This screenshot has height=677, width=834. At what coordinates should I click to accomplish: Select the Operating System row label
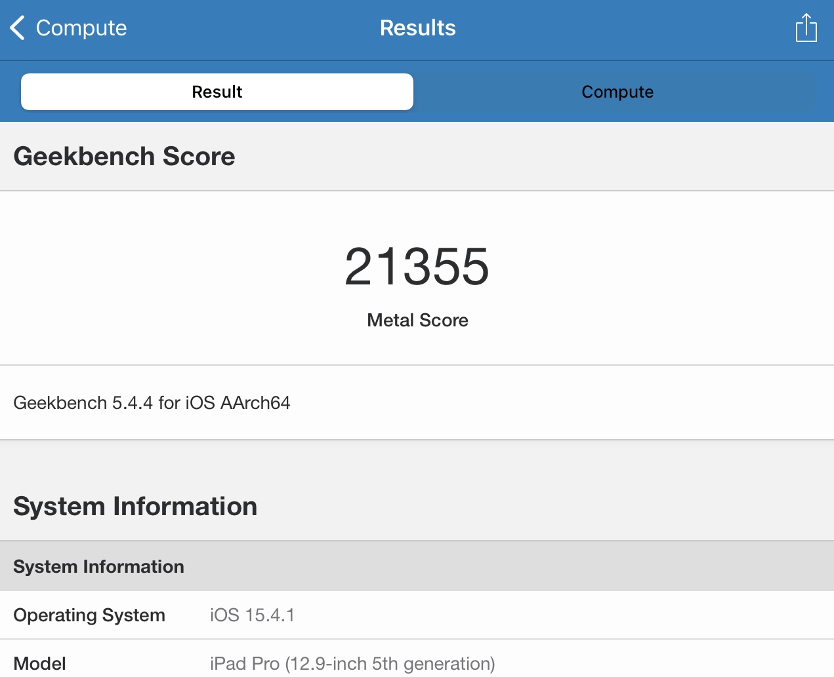89,615
